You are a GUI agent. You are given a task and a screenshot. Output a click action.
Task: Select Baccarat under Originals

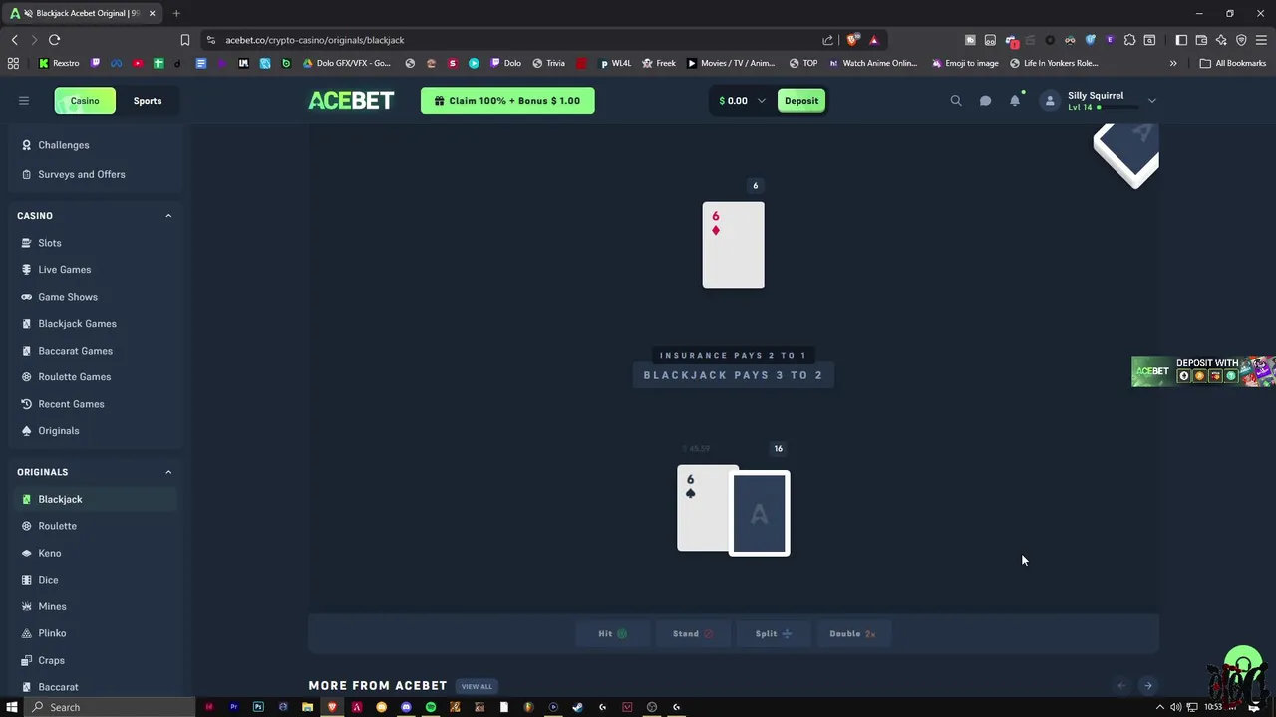58,687
